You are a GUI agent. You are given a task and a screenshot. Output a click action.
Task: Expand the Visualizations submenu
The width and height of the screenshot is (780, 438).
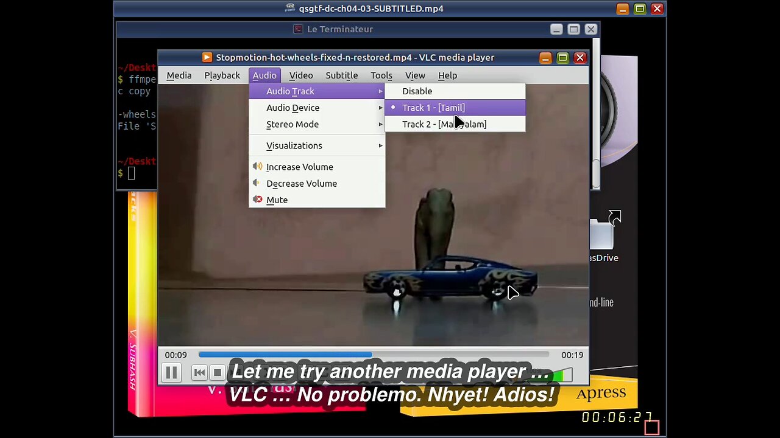[x=317, y=145]
